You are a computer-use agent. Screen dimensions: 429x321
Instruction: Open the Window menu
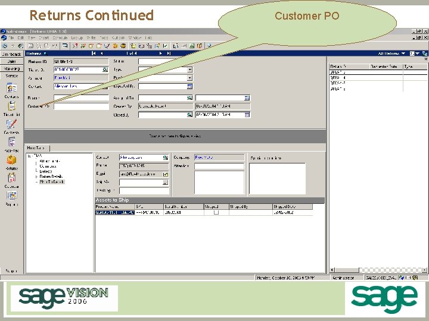(135, 37)
